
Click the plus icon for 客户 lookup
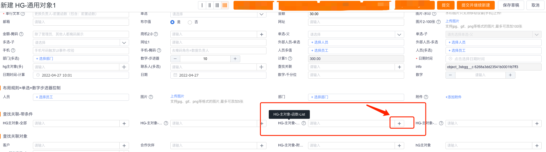point(124,146)
